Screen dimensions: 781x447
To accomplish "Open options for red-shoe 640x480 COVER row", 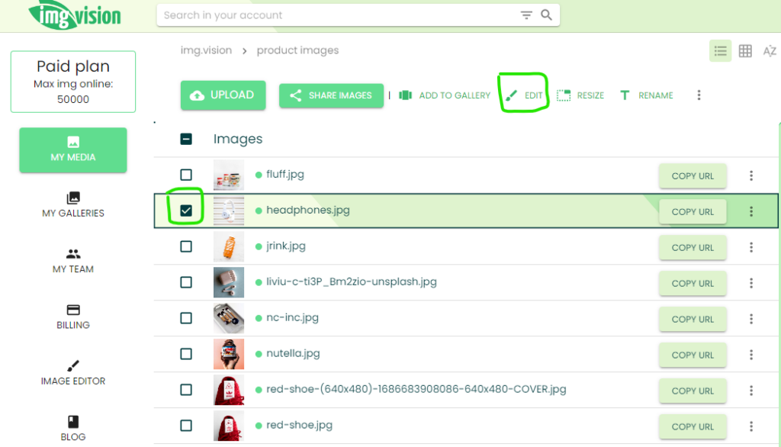I will pyautogui.click(x=751, y=391).
